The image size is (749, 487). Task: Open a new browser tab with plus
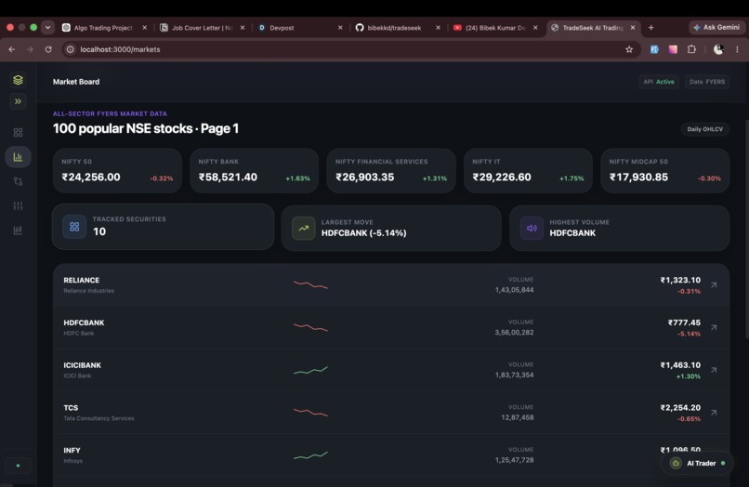click(650, 28)
